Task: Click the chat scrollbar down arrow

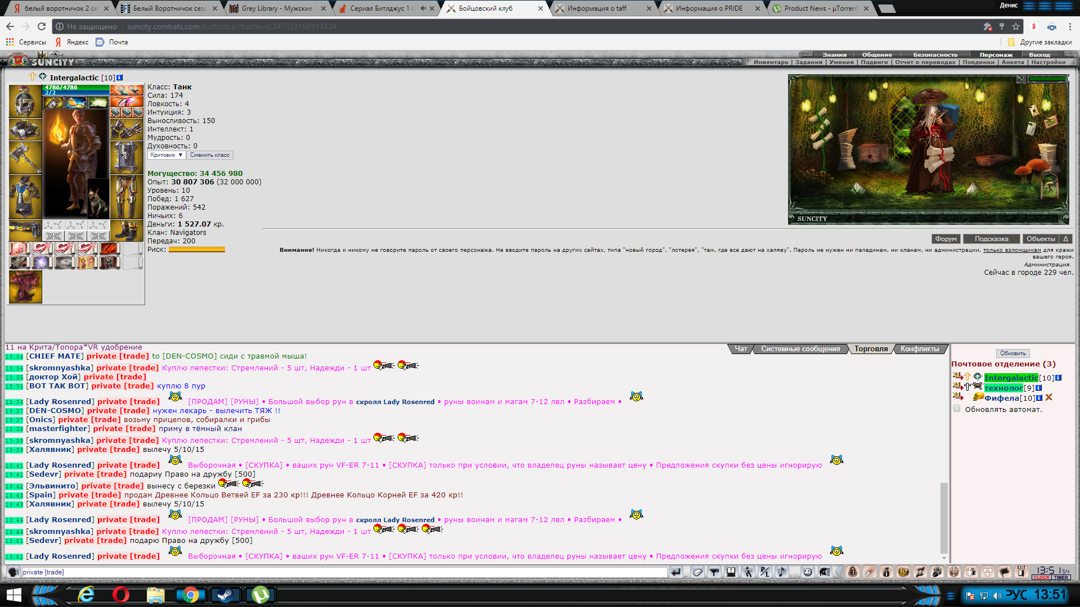Action: 944,558
